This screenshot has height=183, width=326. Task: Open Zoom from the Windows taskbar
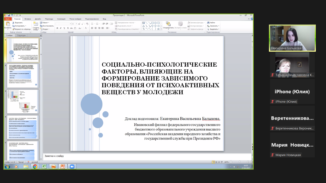click(x=72, y=166)
